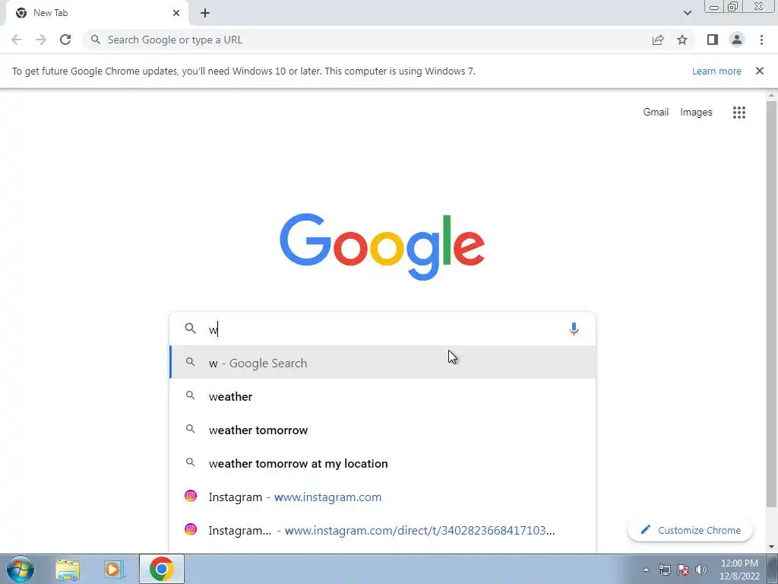Open the network tray icon
Image resolution: width=778 pixels, height=584 pixels.
point(665,570)
